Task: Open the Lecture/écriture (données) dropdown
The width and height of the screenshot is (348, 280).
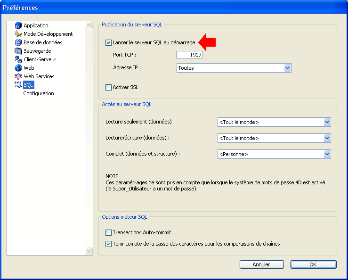Action: (327, 138)
